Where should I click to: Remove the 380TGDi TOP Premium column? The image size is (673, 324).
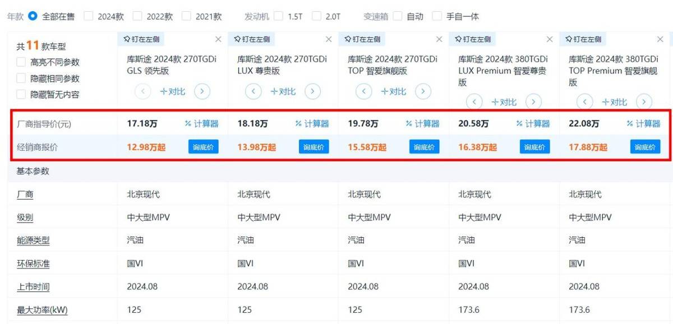pos(660,39)
